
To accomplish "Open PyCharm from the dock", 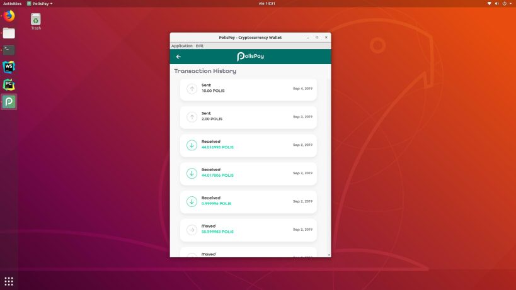I will tap(9, 84).
